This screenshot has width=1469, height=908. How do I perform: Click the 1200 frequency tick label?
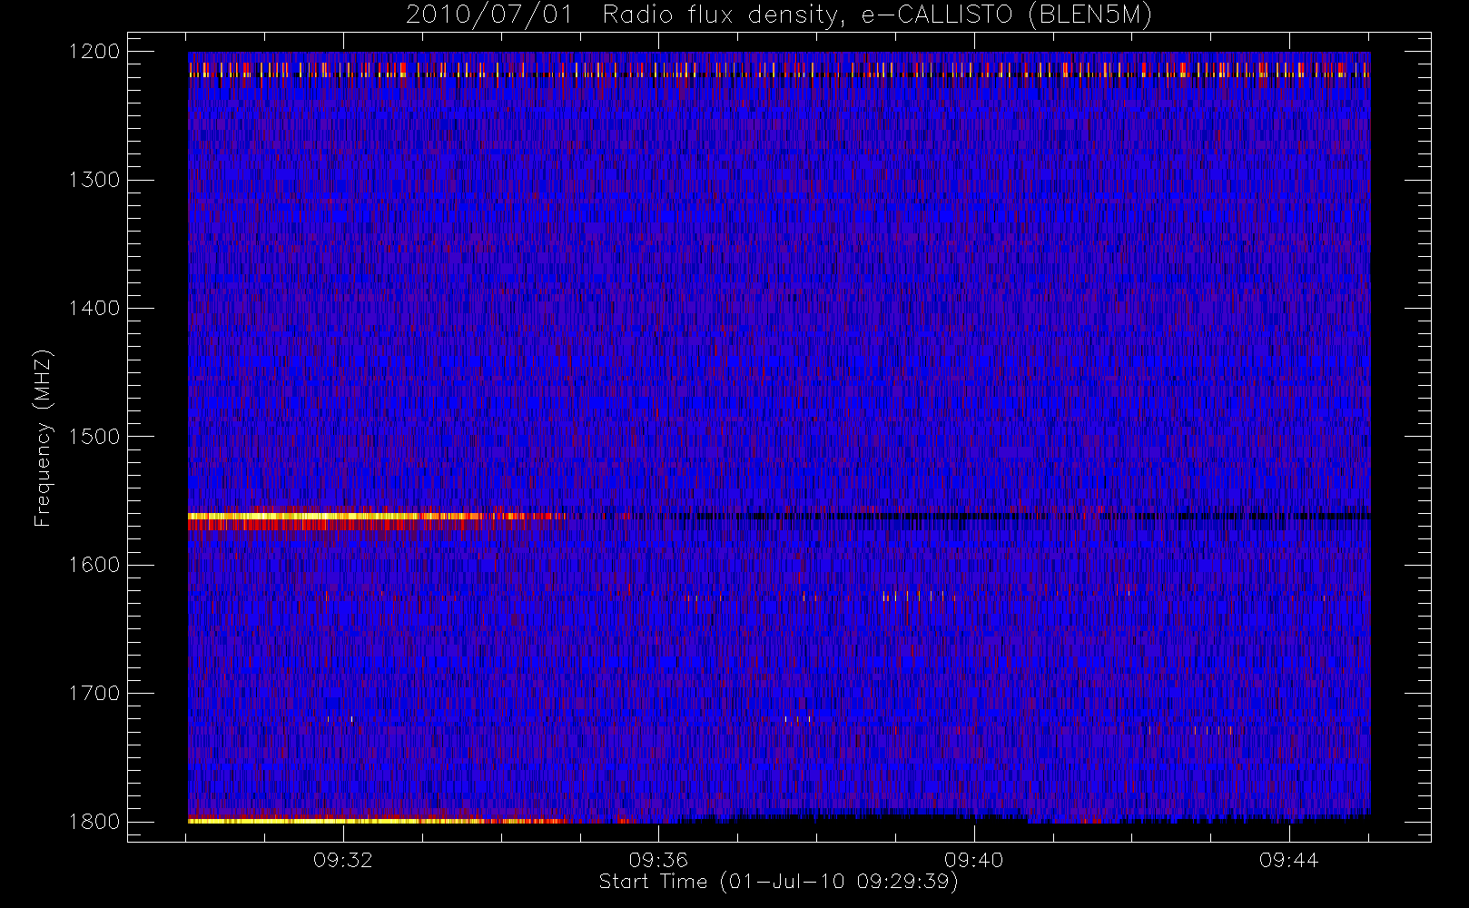(x=95, y=52)
